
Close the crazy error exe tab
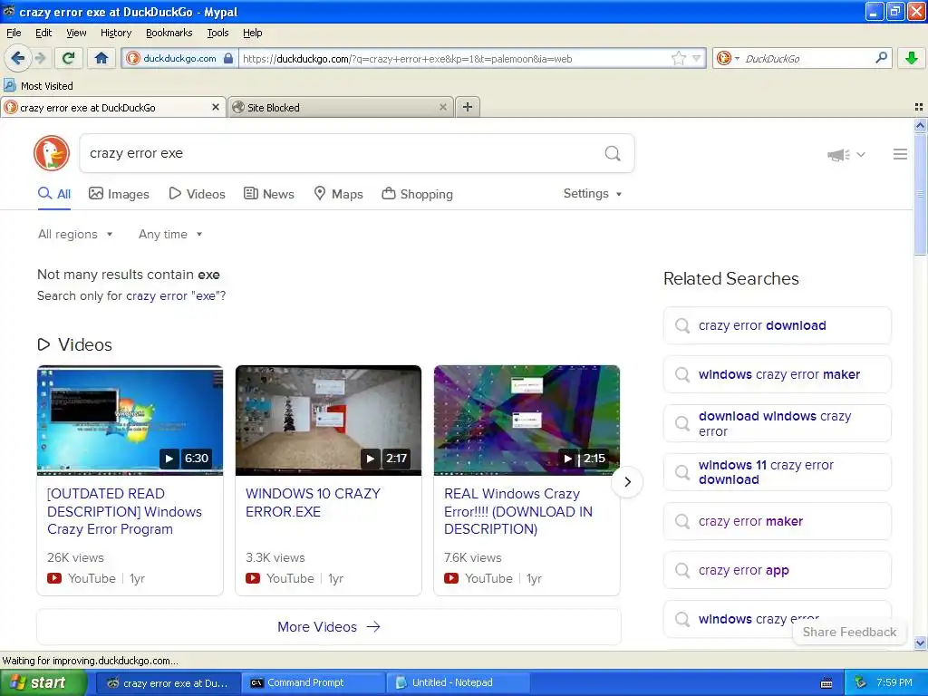click(x=216, y=107)
